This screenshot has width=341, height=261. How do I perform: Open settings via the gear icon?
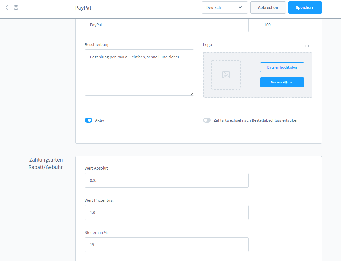[16, 7]
